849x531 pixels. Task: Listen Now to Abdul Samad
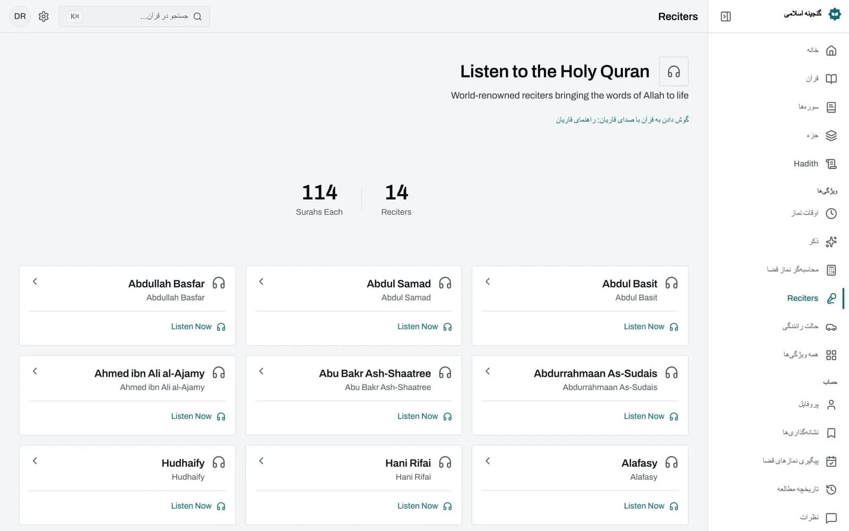[x=424, y=327]
